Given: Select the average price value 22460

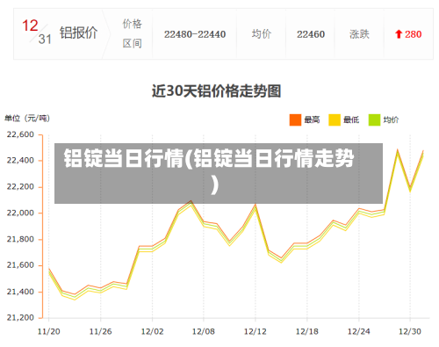Looking at the screenshot, I should (x=311, y=34).
